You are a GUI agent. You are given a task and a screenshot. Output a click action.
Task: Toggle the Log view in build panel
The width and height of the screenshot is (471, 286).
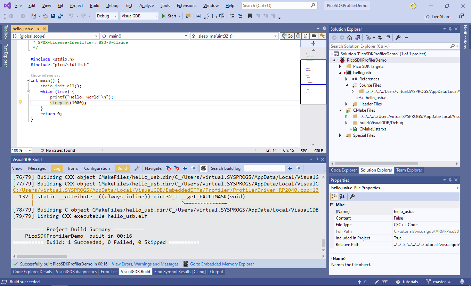[x=57, y=168]
